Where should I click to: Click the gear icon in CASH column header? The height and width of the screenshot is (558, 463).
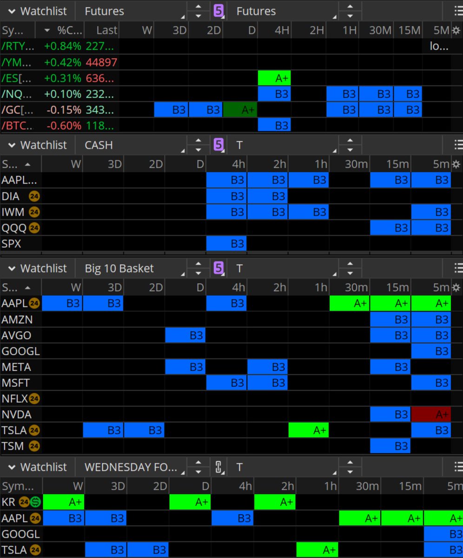pos(456,164)
